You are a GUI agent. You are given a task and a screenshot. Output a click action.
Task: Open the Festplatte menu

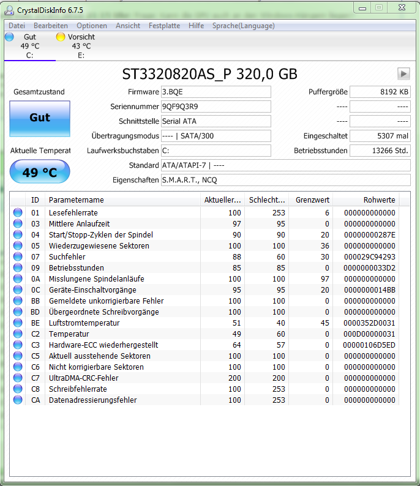point(164,26)
